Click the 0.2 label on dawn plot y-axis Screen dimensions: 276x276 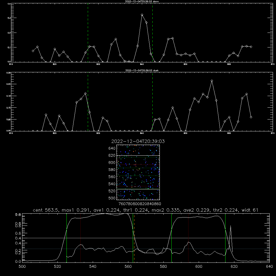point(9,33)
